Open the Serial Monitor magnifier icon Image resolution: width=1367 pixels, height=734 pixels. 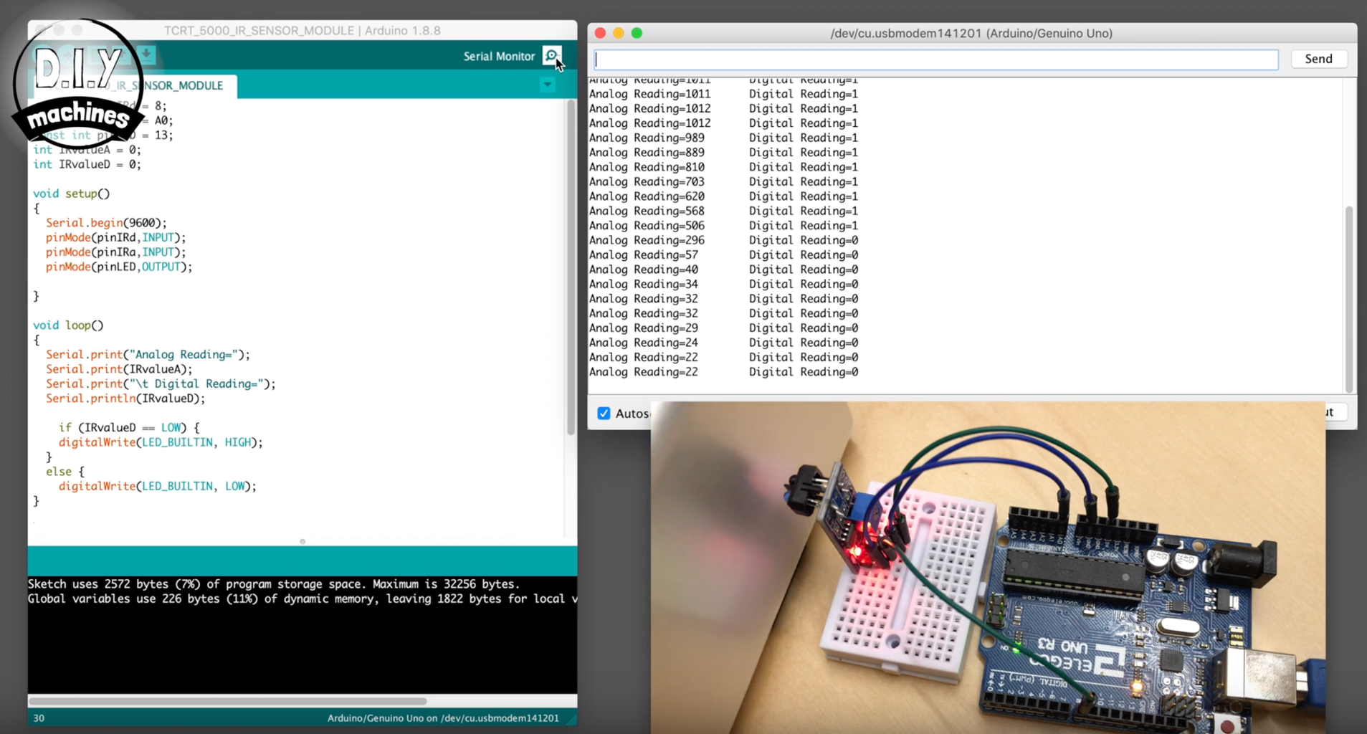click(552, 56)
